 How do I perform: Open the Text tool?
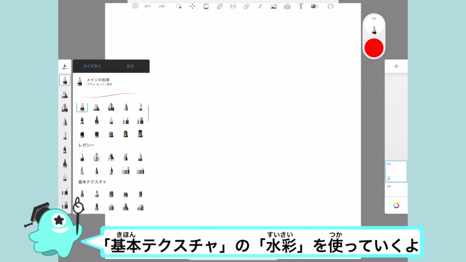pyautogui.click(x=301, y=6)
